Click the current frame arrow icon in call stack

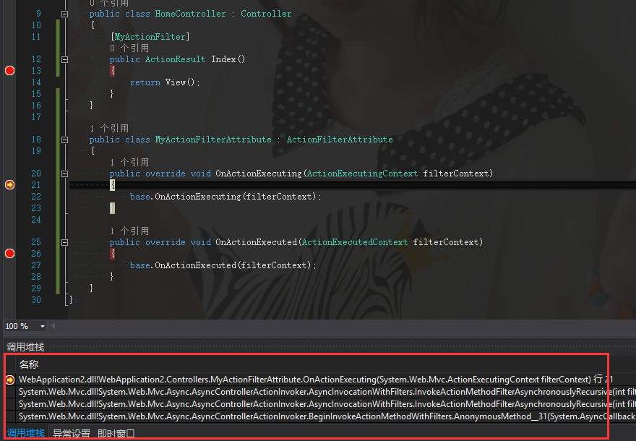(9, 380)
